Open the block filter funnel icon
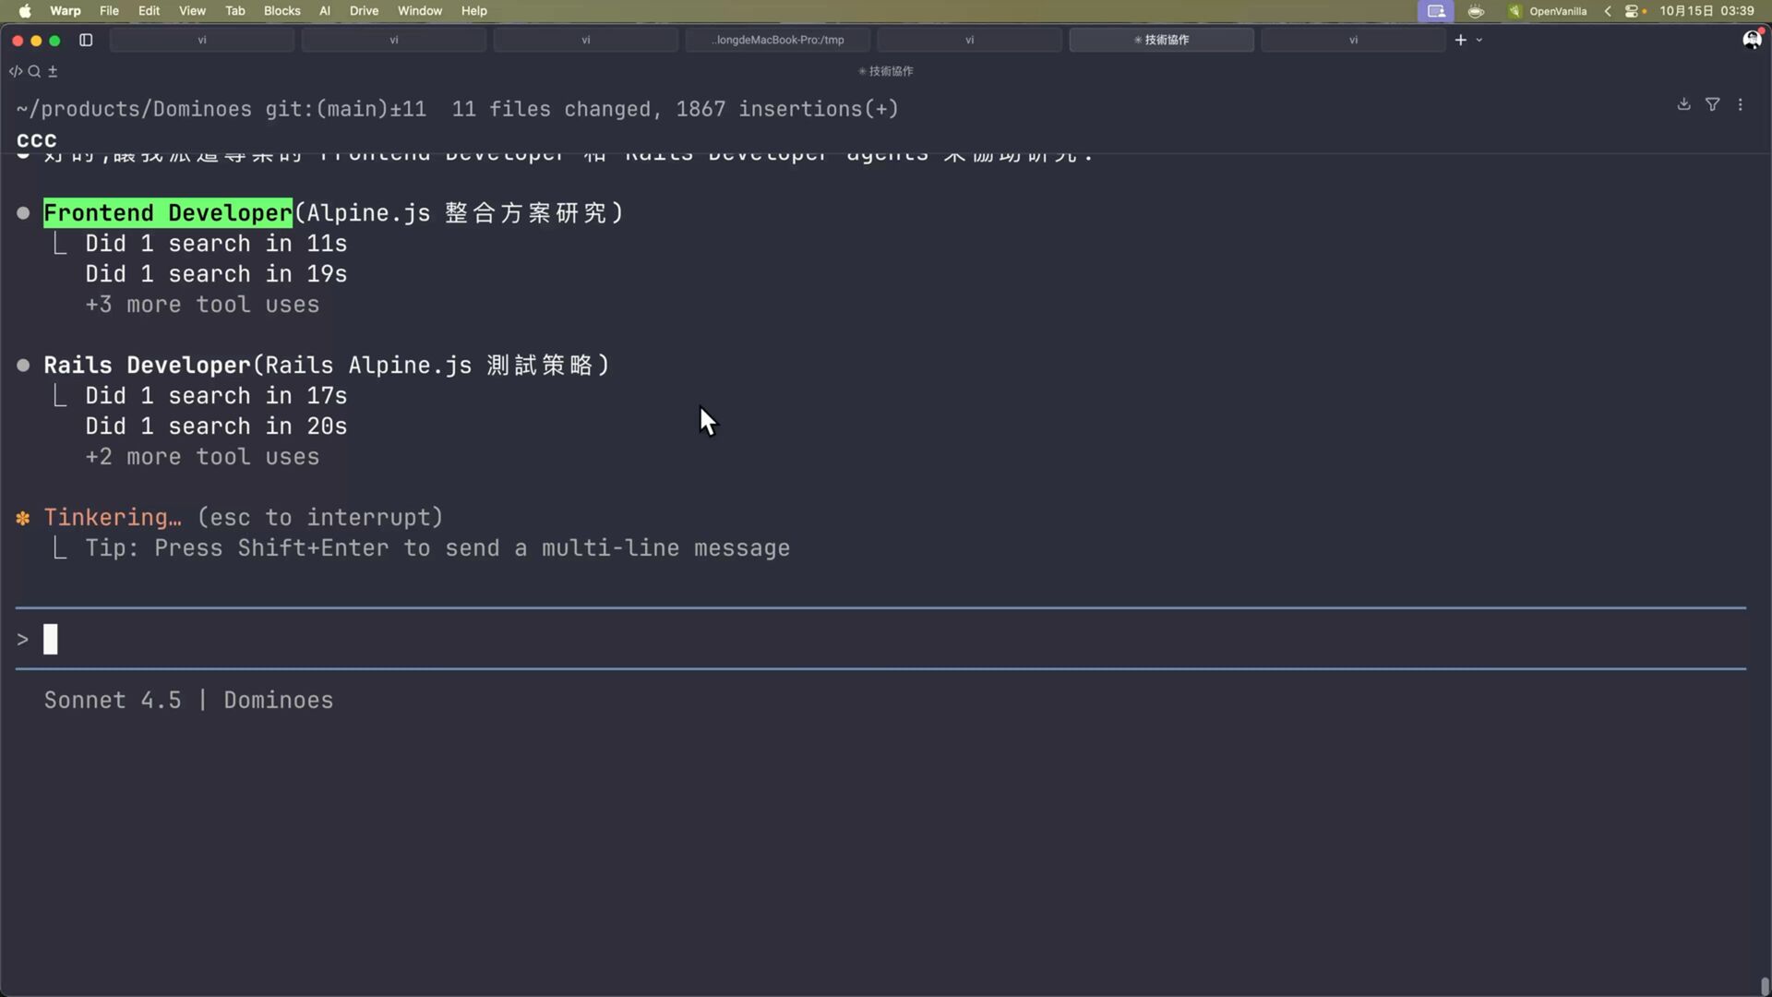 [1712, 104]
